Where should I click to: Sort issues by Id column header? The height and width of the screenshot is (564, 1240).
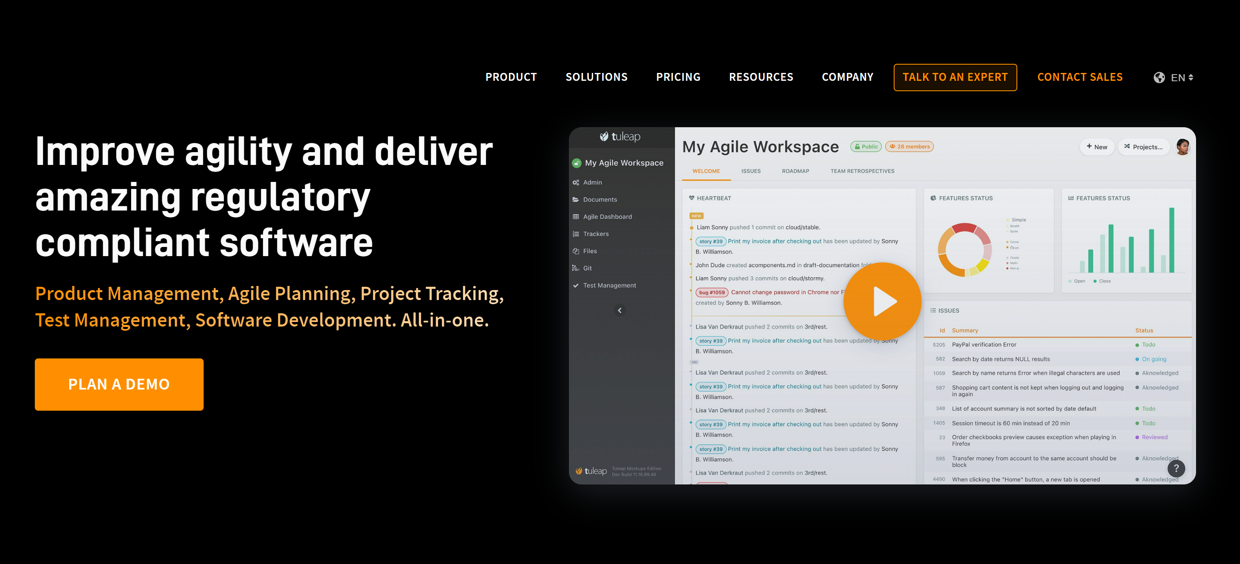pos(942,331)
